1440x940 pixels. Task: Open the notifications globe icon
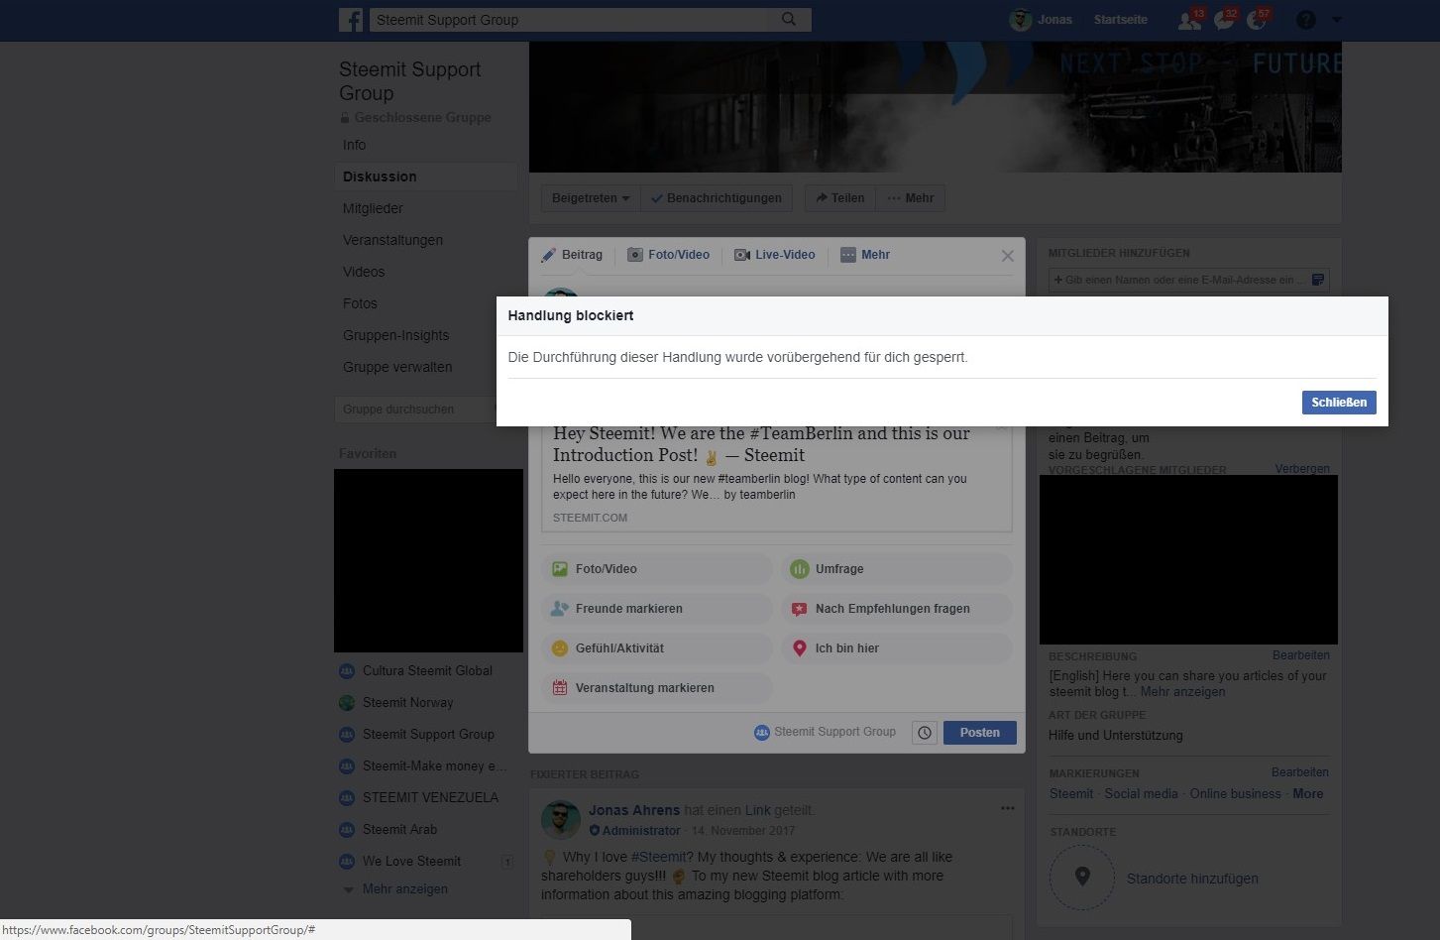pyautogui.click(x=1257, y=20)
